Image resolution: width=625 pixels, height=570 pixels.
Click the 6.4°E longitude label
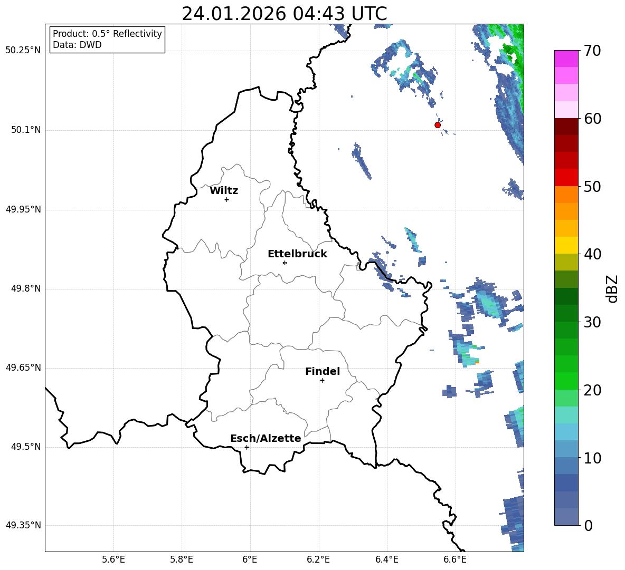click(x=386, y=559)
